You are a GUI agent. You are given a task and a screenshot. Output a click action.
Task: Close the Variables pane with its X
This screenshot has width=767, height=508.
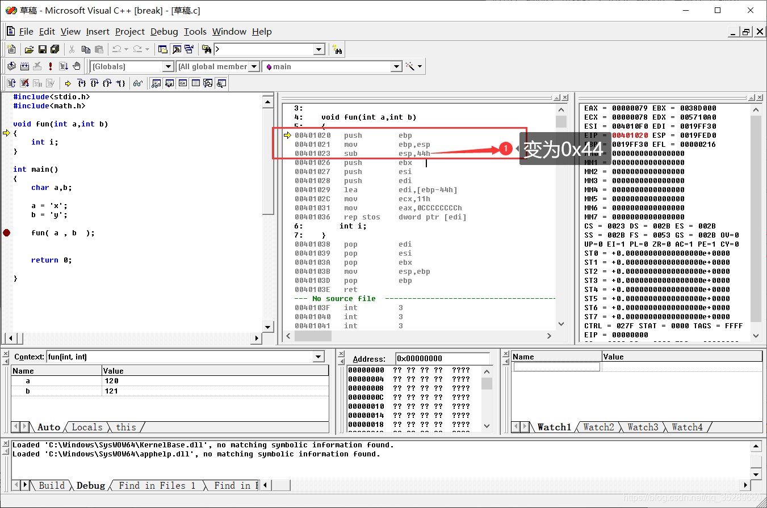[x=5, y=353]
